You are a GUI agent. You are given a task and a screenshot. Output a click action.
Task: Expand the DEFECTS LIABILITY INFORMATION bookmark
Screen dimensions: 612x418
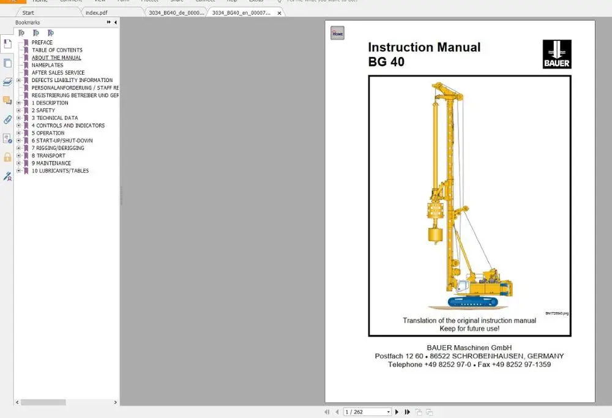tap(19, 80)
